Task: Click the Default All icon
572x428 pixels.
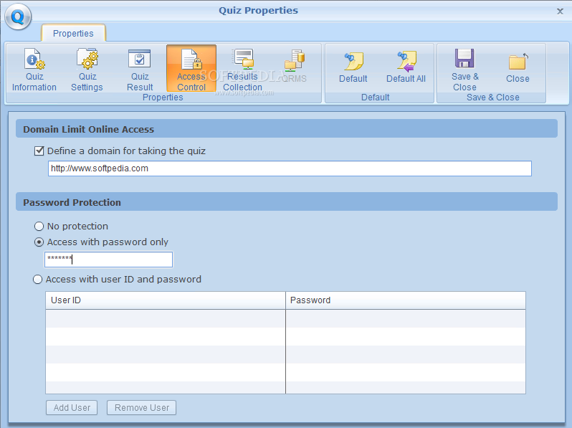Action: coord(406,67)
